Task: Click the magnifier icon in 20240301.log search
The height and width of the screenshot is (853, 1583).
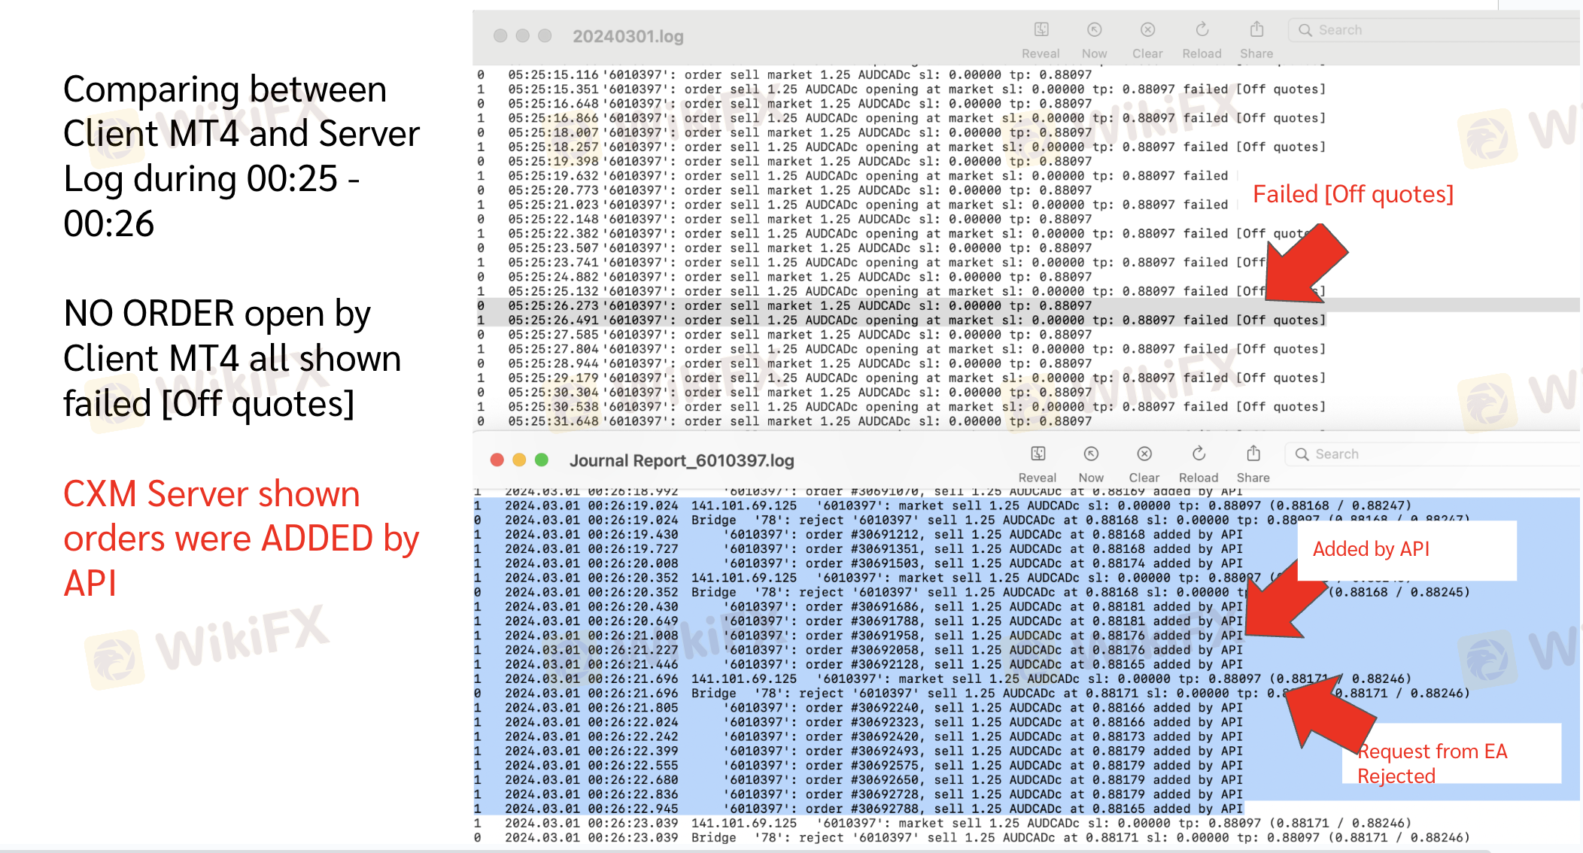Action: pos(1305,30)
